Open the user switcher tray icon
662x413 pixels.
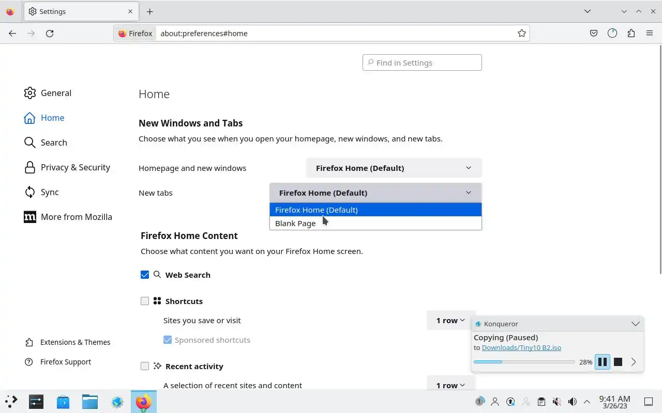tap(495, 402)
